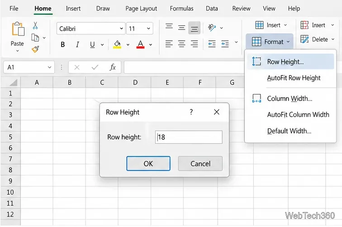Toggle Bold formatting
The width and height of the screenshot is (342, 227).
pyautogui.click(x=62, y=44)
